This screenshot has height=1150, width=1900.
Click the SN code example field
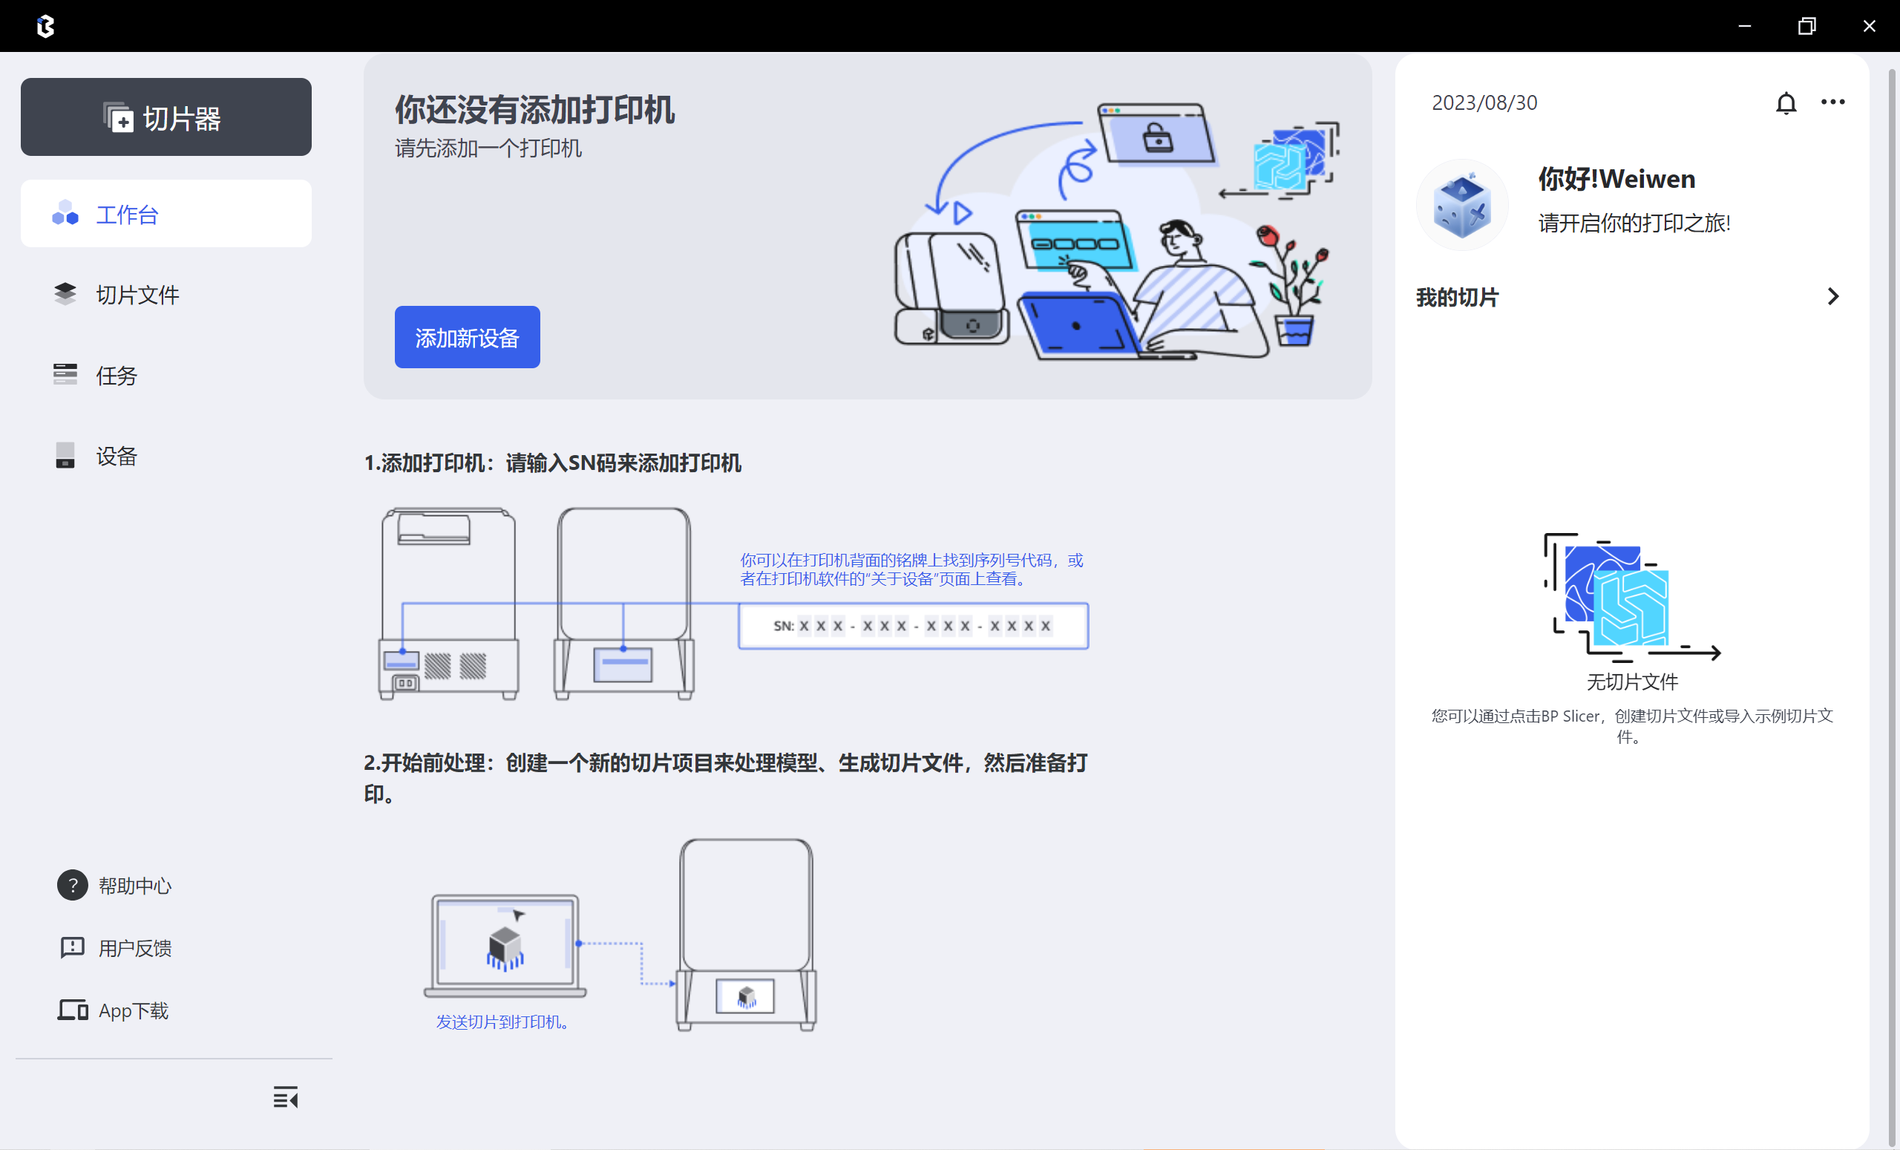913,626
